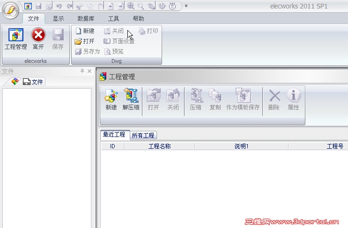Open the 数据库 ribbon tab

[86, 19]
